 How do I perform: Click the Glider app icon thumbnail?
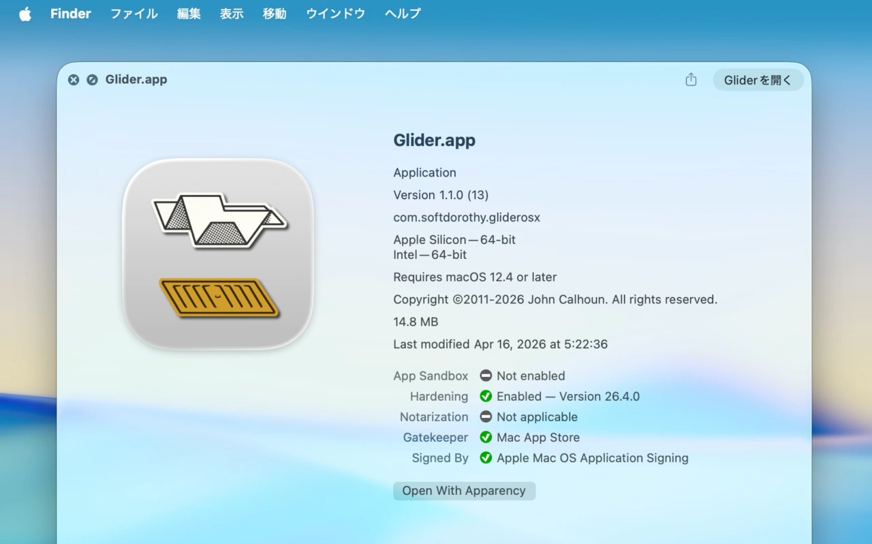click(x=218, y=254)
